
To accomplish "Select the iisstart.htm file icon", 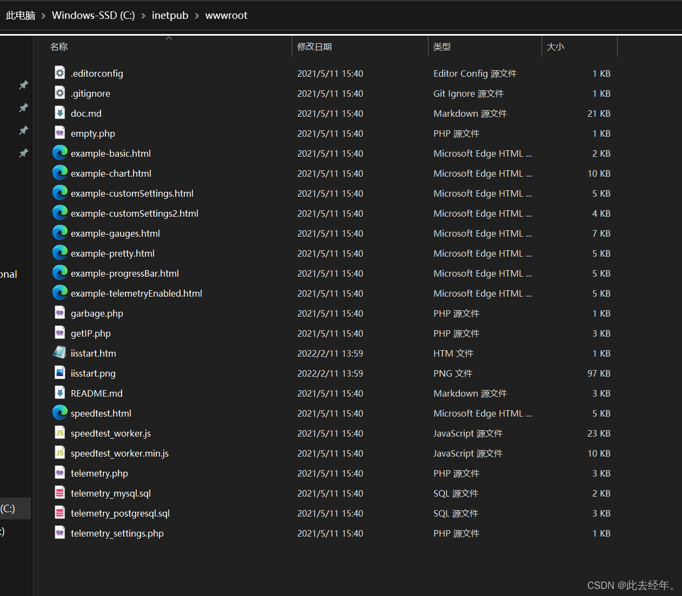I will (x=60, y=353).
